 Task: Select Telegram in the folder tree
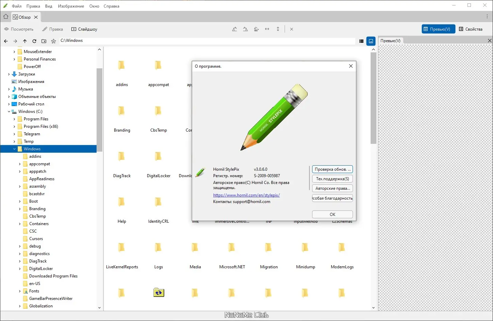pyautogui.click(x=32, y=134)
